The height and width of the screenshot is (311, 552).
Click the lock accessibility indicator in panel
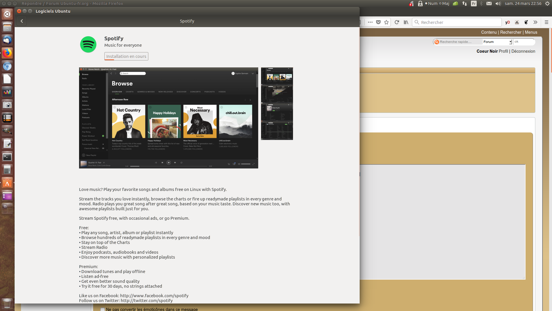[x=420, y=3]
